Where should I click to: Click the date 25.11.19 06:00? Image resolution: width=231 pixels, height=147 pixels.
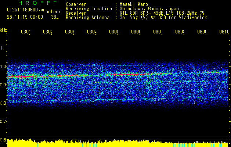25,17
